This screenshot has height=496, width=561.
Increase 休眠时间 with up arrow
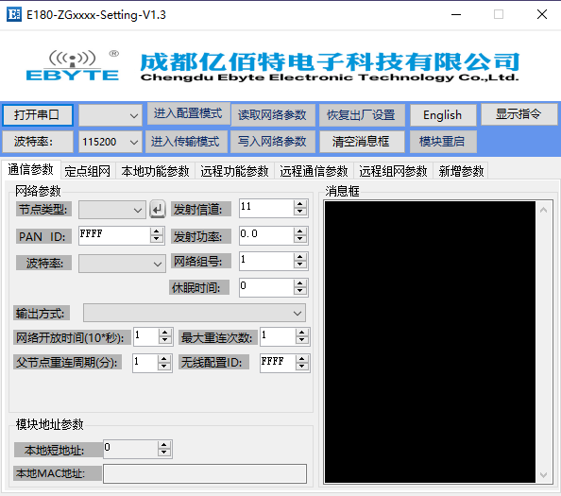300,283
